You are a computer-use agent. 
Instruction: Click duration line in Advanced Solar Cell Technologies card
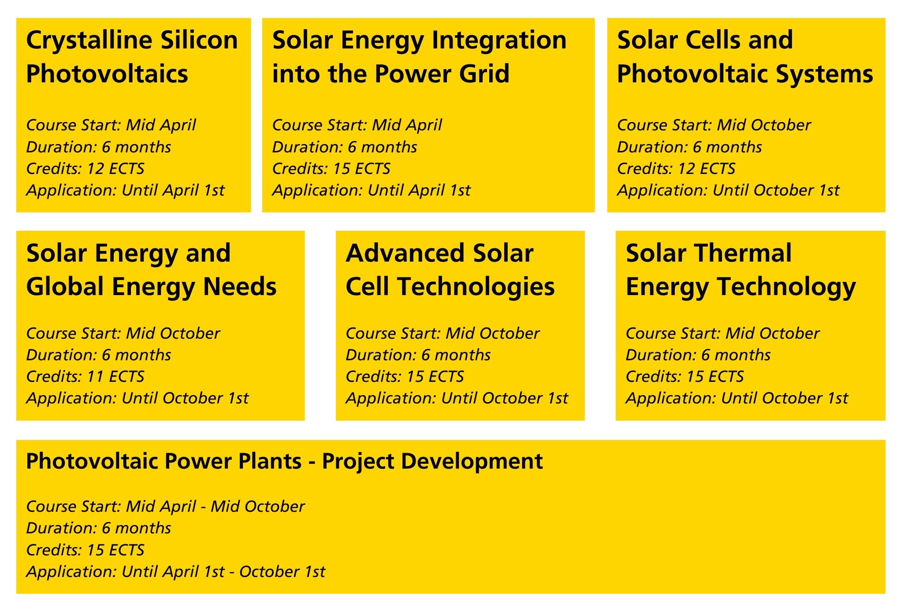tap(418, 355)
